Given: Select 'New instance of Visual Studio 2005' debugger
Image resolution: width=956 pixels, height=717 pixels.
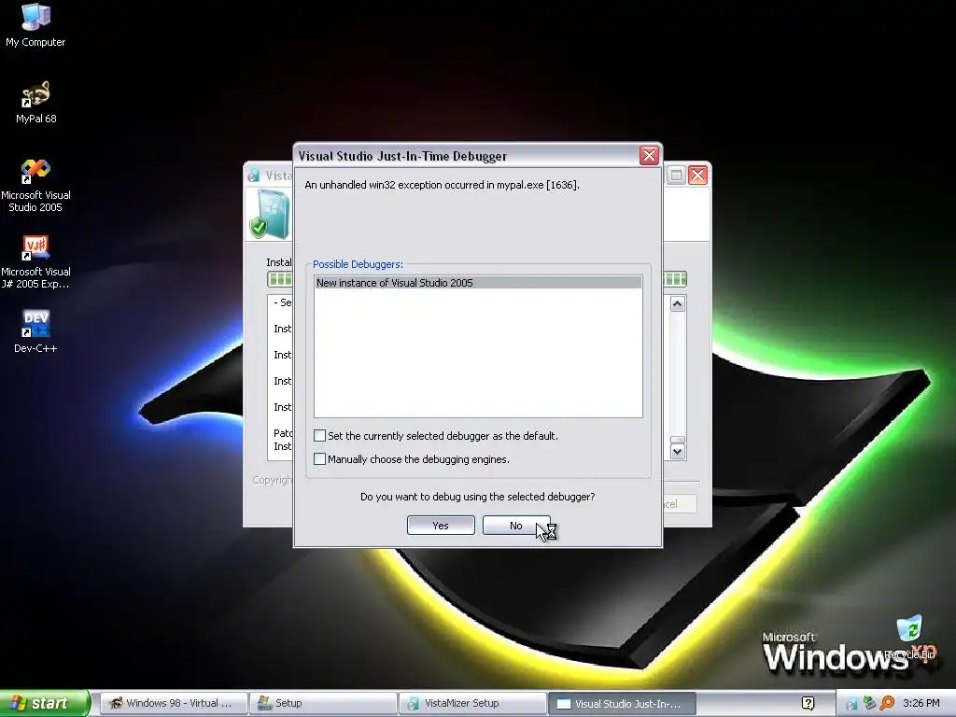Looking at the screenshot, I should pyautogui.click(x=478, y=282).
